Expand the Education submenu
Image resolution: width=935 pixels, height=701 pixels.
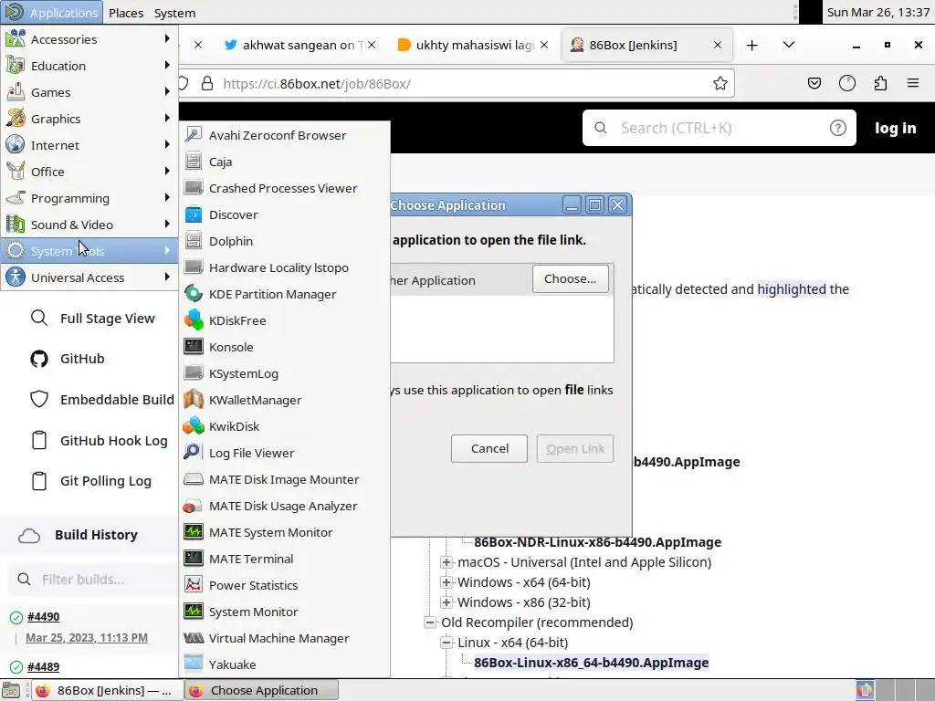(x=89, y=66)
